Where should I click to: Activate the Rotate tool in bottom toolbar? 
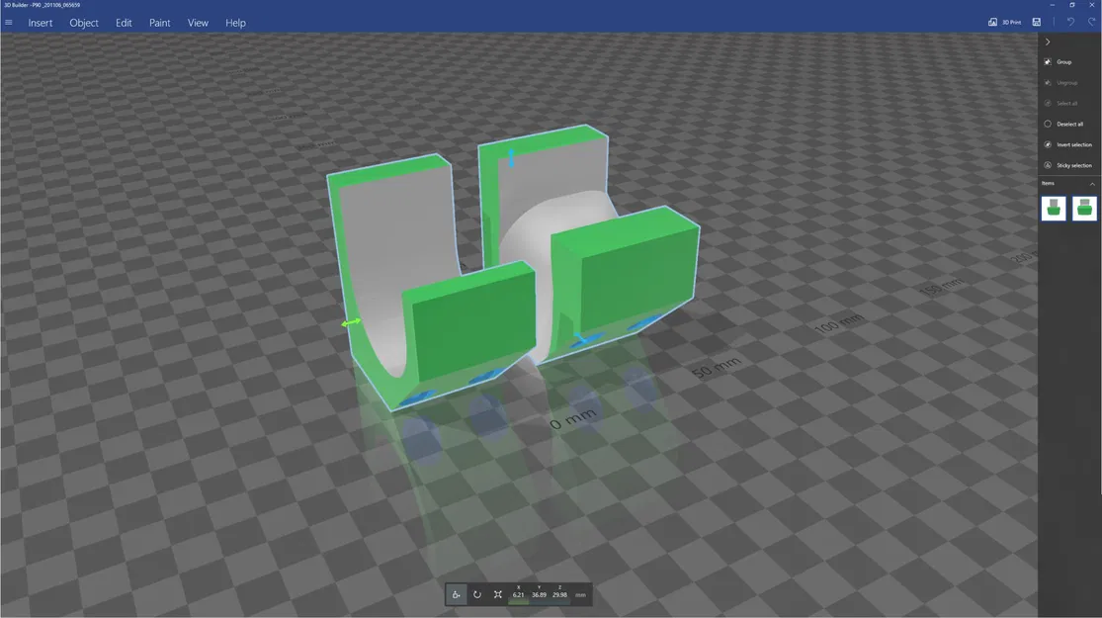click(477, 595)
